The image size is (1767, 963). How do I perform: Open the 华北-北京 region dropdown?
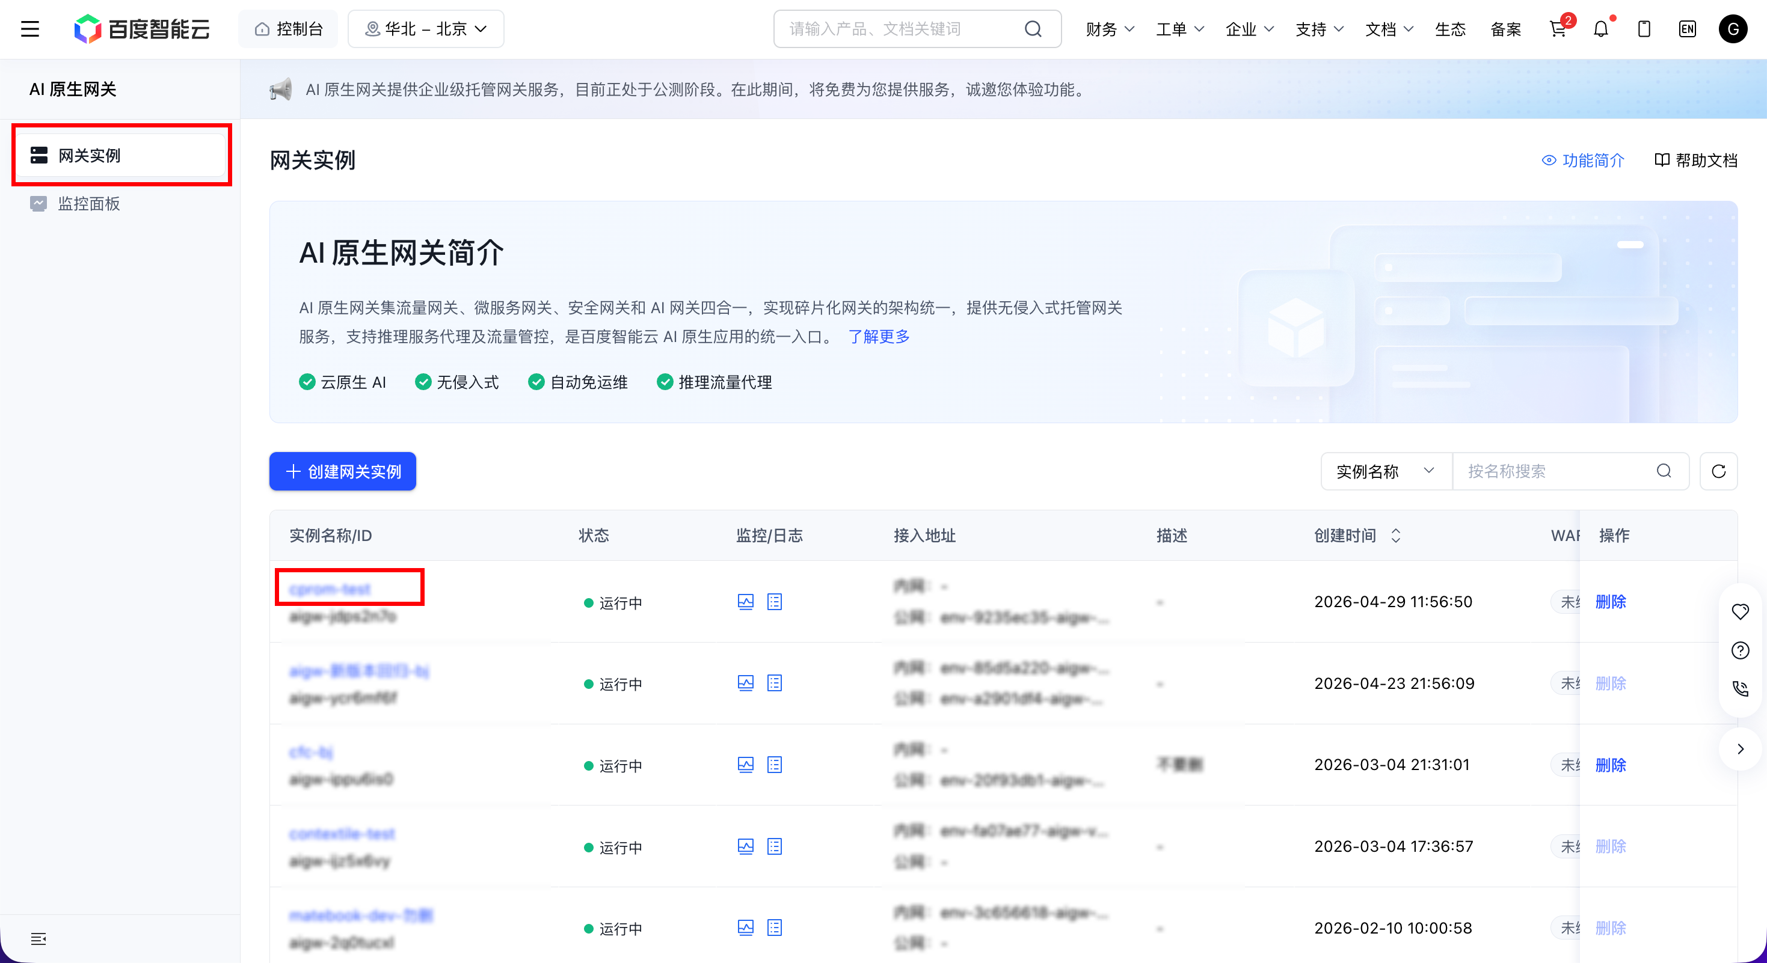(x=426, y=29)
